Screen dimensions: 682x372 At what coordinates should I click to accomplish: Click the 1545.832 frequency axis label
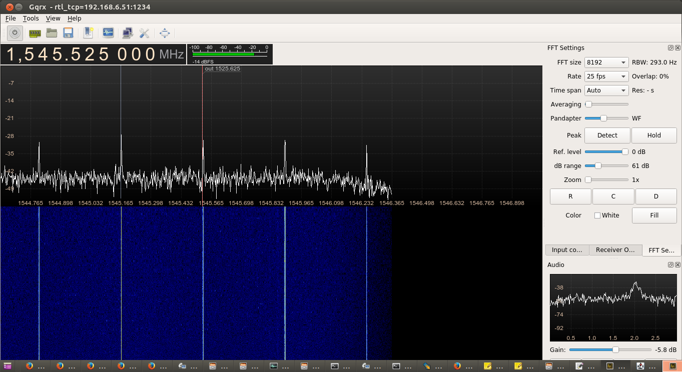(x=271, y=203)
